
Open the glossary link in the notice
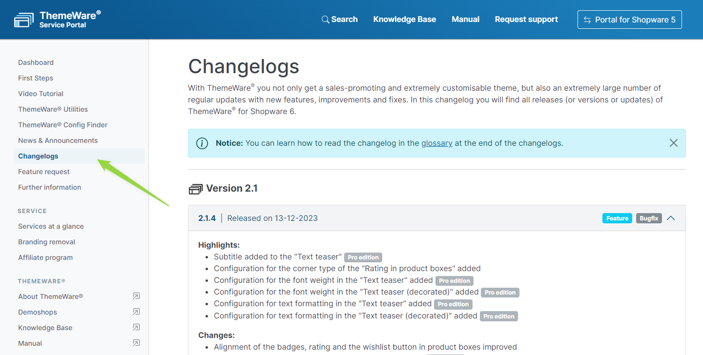pos(437,143)
